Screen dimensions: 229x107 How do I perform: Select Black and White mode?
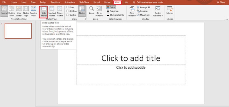[115, 15]
